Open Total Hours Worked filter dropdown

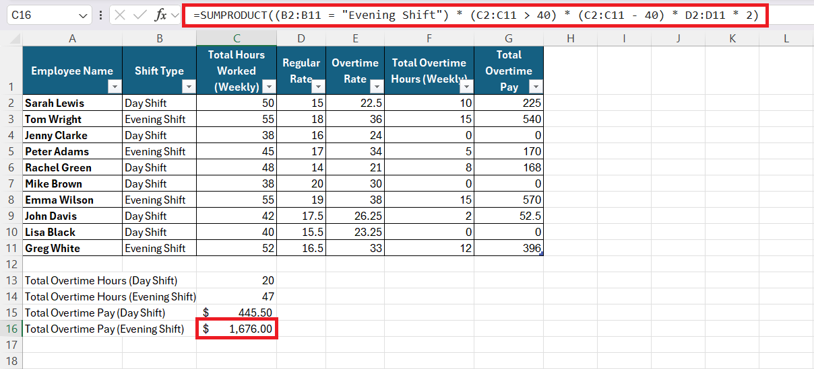click(269, 87)
